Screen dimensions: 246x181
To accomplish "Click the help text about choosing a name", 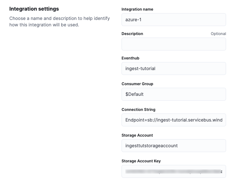I will 59,22.
